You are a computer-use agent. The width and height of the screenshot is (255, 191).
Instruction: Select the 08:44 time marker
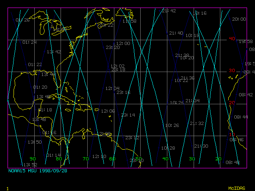point(241,117)
